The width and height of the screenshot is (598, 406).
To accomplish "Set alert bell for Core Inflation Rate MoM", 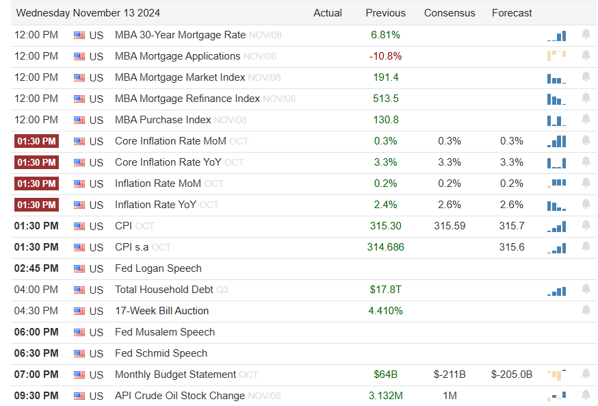I will (x=586, y=140).
